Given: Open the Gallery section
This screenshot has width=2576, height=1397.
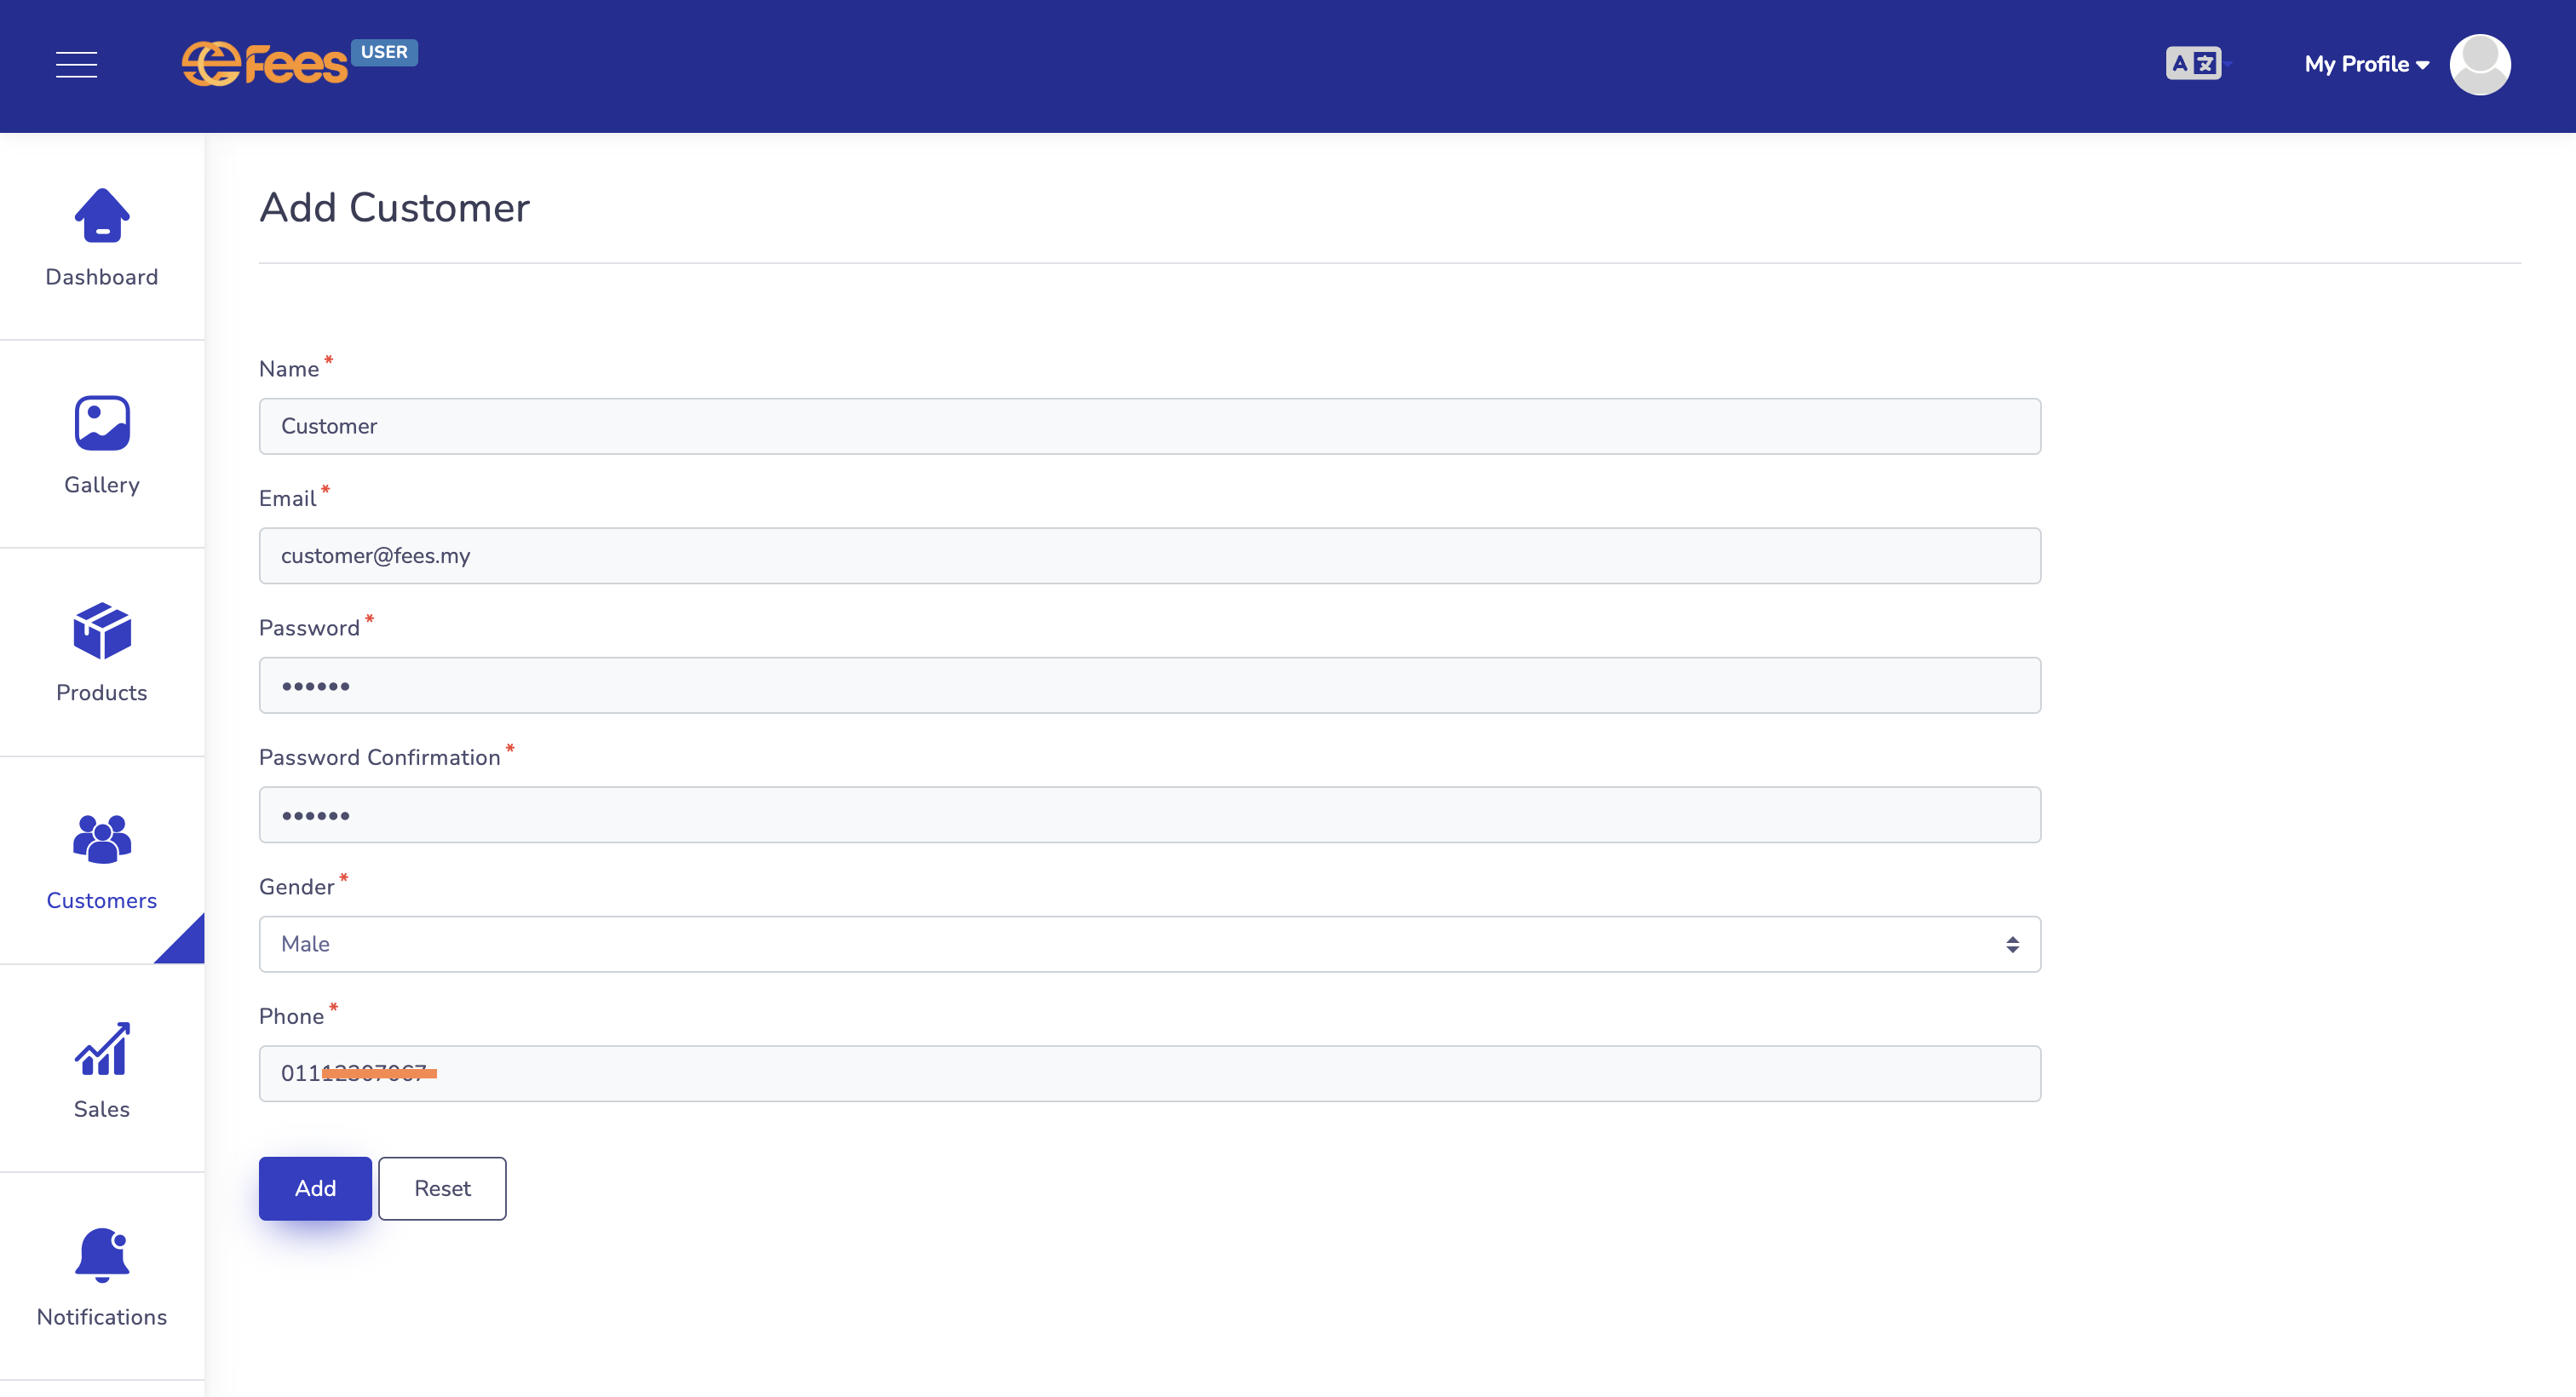Looking at the screenshot, I should 101,442.
